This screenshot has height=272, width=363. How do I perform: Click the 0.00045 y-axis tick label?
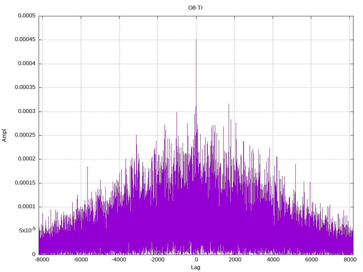25,40
